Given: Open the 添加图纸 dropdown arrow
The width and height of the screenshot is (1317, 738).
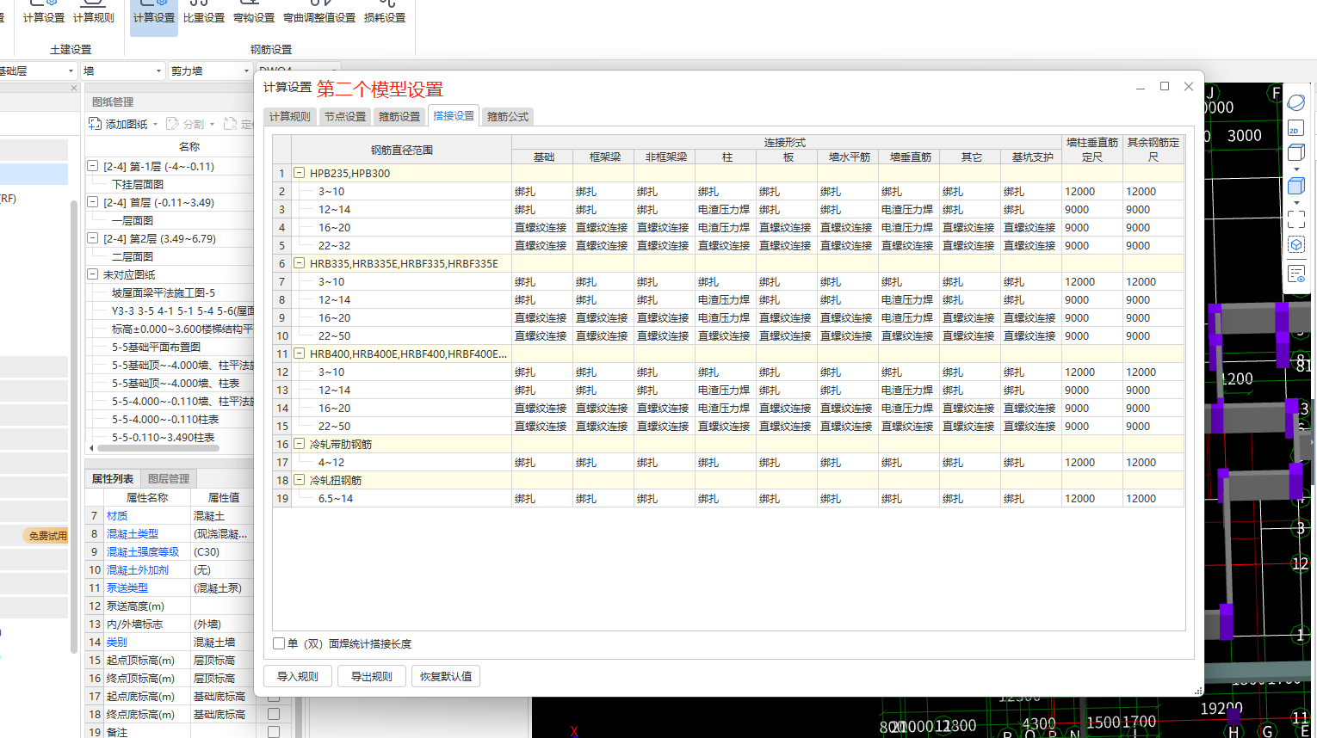Looking at the screenshot, I should (156, 125).
